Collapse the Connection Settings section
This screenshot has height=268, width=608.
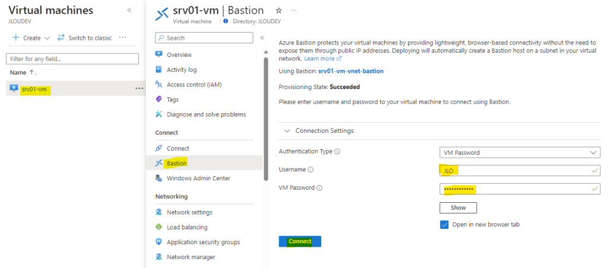(287, 131)
